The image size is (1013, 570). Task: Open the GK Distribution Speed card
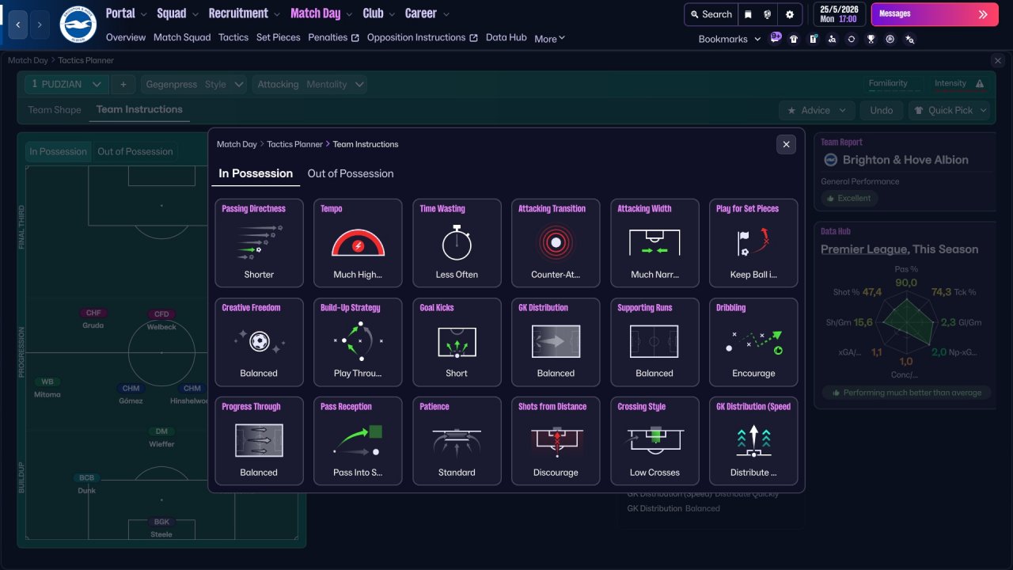click(x=753, y=441)
